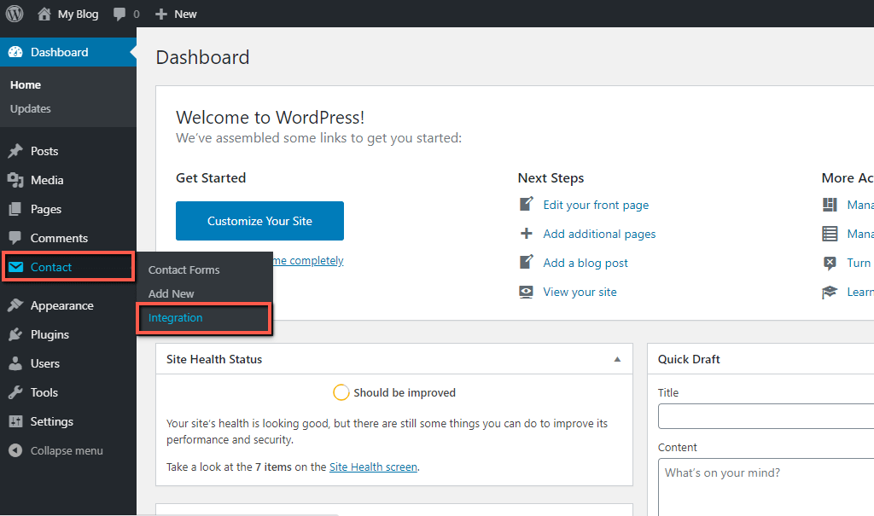Click the first More Actions grid icon
Viewport: 874px width, 516px height.
tap(830, 205)
